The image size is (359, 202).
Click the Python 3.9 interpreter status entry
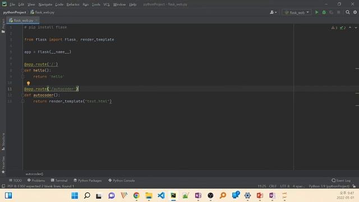(x=329, y=186)
